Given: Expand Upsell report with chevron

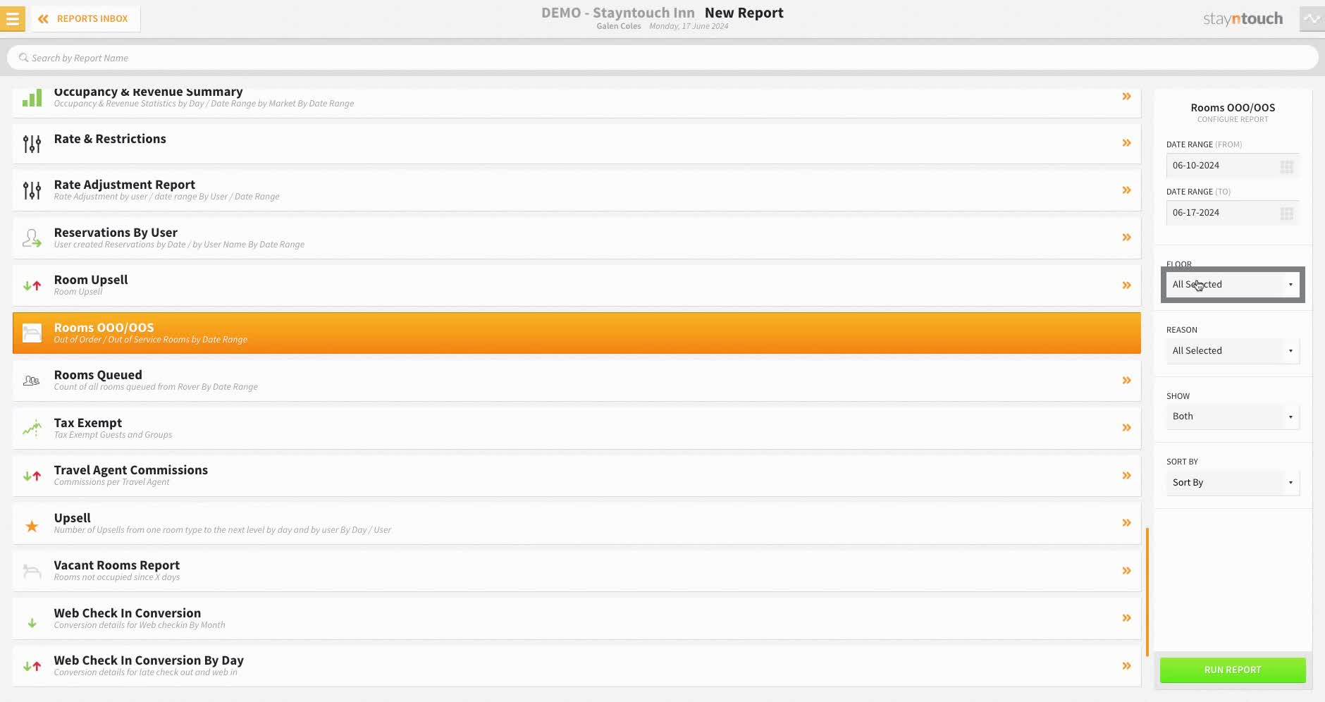Looking at the screenshot, I should point(1126,523).
